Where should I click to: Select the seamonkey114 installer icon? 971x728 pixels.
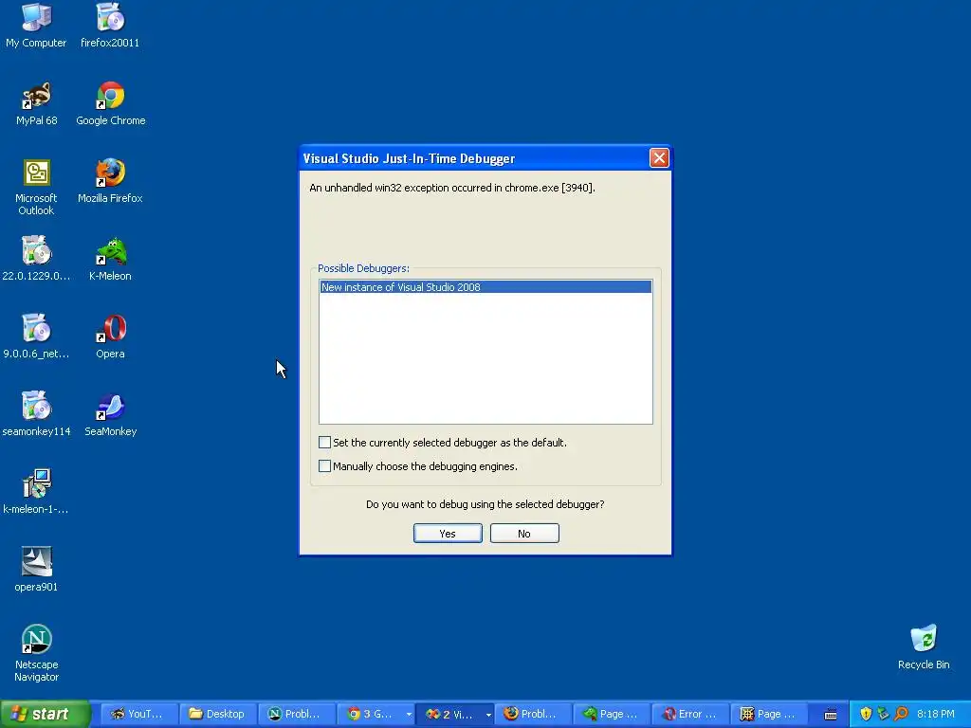point(36,414)
